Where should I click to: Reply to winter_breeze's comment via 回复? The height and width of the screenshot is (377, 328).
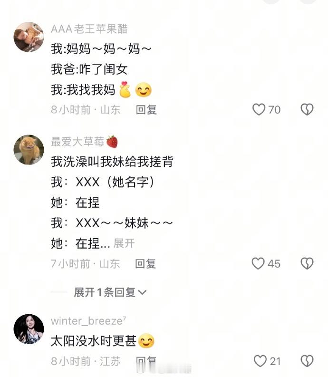146,361
